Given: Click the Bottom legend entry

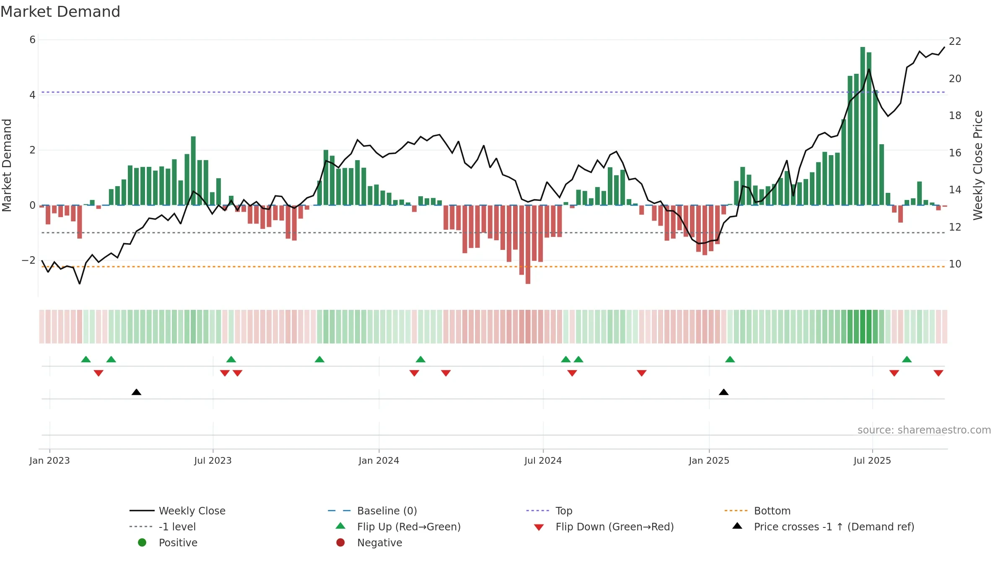Looking at the screenshot, I should click(x=757, y=511).
